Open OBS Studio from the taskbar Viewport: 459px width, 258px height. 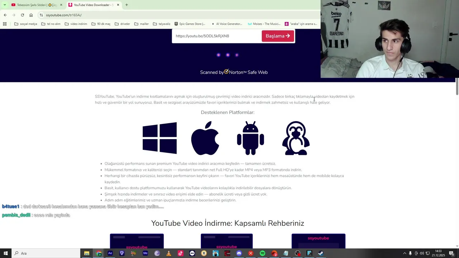[298, 253]
